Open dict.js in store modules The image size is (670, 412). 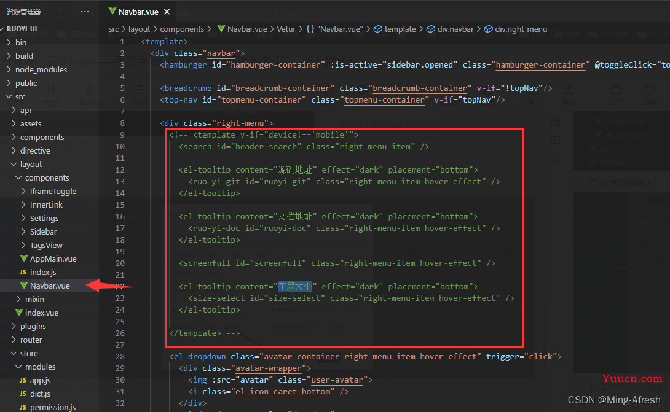pos(40,394)
